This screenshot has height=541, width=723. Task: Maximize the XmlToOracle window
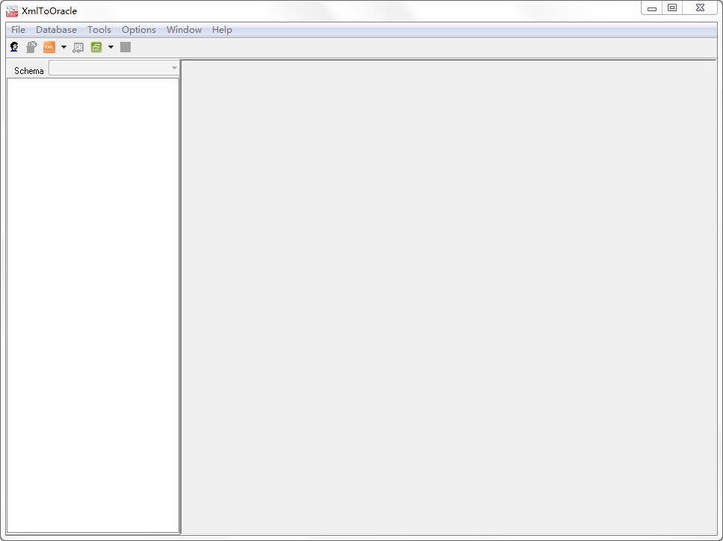pyautogui.click(x=672, y=8)
